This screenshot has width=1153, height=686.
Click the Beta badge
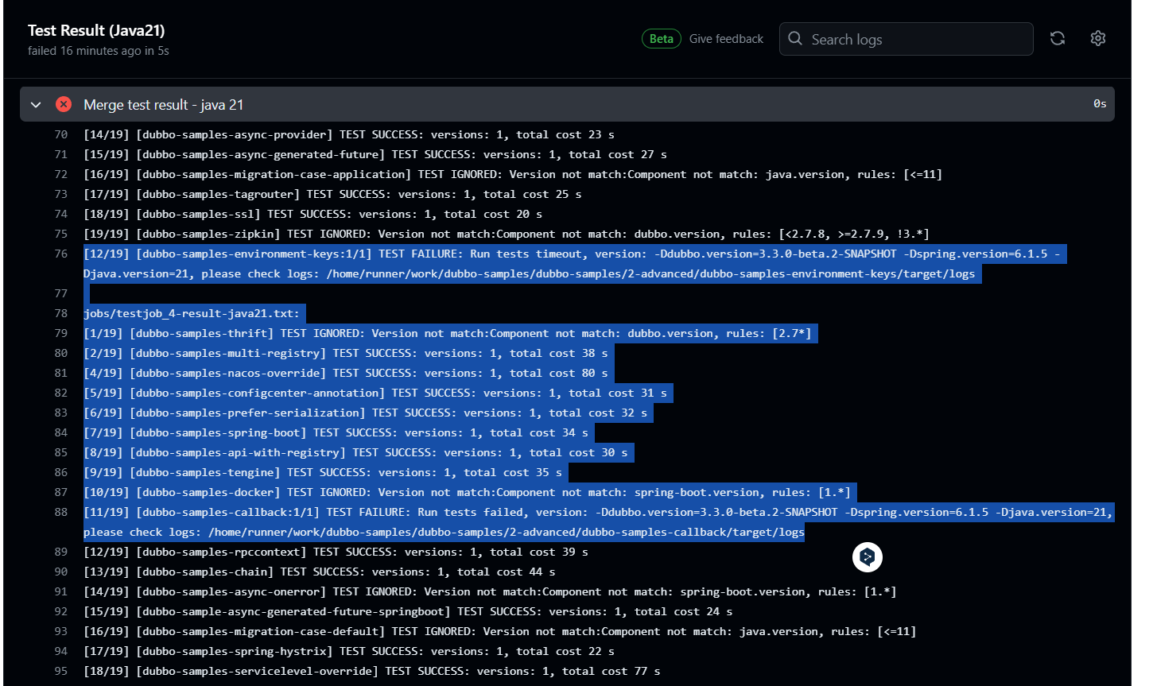(x=661, y=39)
